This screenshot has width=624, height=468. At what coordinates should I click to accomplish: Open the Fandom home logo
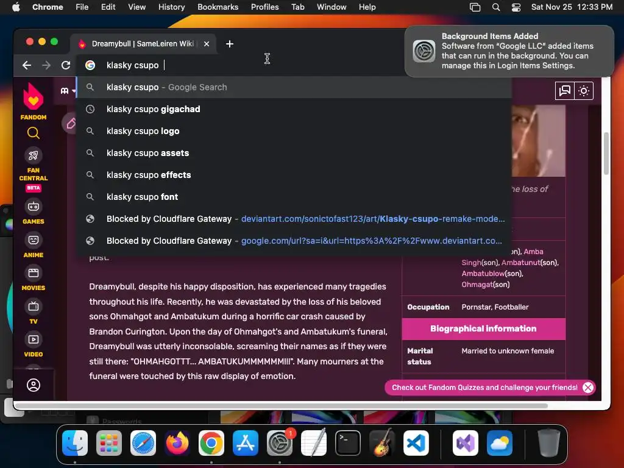[x=34, y=101]
